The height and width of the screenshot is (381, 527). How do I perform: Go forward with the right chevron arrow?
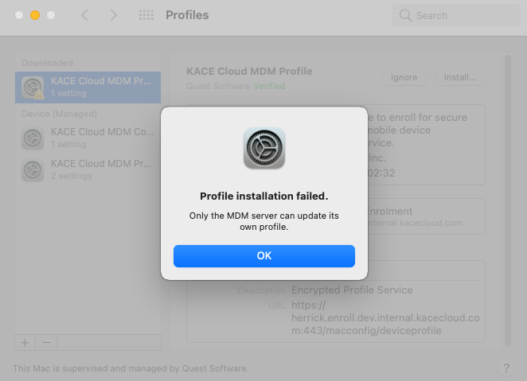(113, 15)
